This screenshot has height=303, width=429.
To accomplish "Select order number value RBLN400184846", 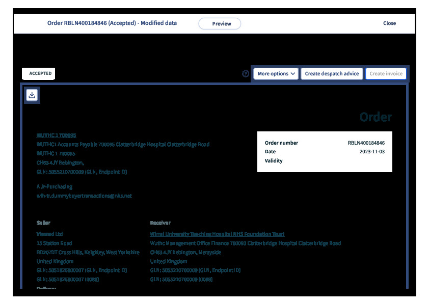I will tap(366, 143).
